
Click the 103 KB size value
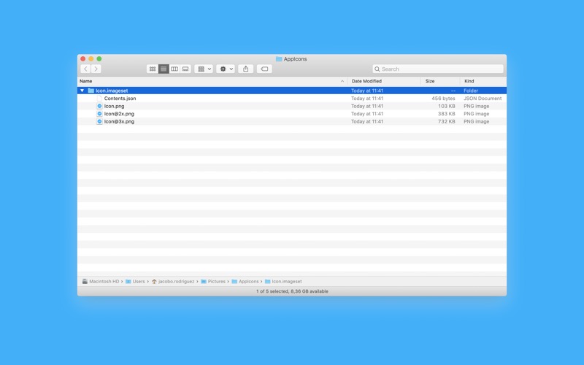tap(447, 106)
